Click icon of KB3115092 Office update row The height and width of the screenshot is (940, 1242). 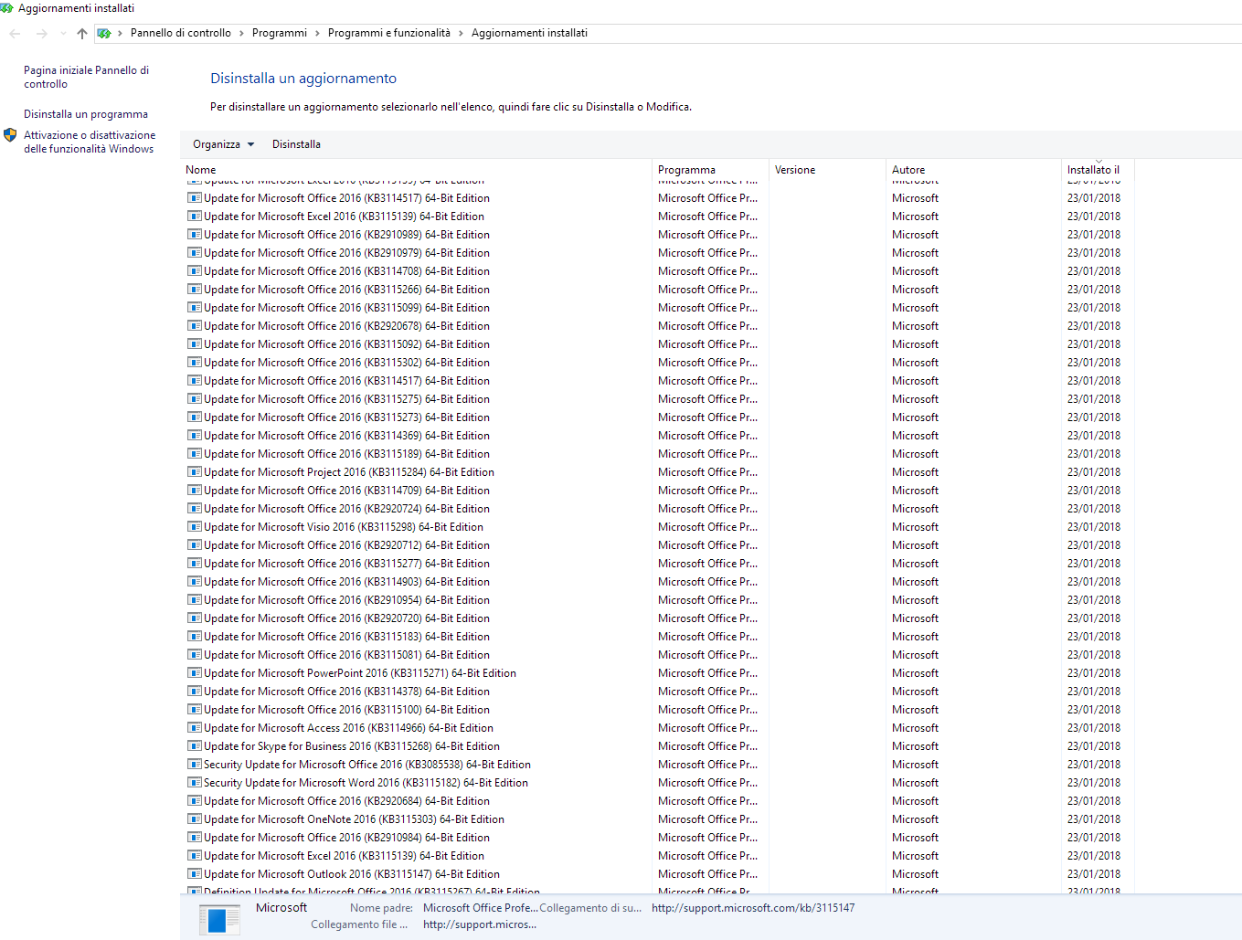point(194,344)
